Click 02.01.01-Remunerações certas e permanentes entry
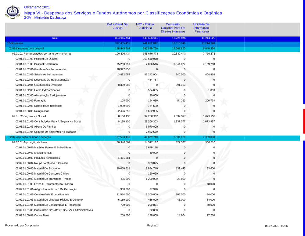Viewport: 305px width, 236px height. click(41, 54)
